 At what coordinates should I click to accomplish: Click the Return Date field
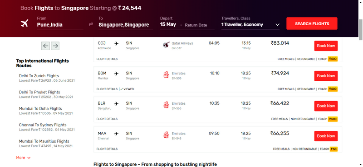click(x=196, y=25)
